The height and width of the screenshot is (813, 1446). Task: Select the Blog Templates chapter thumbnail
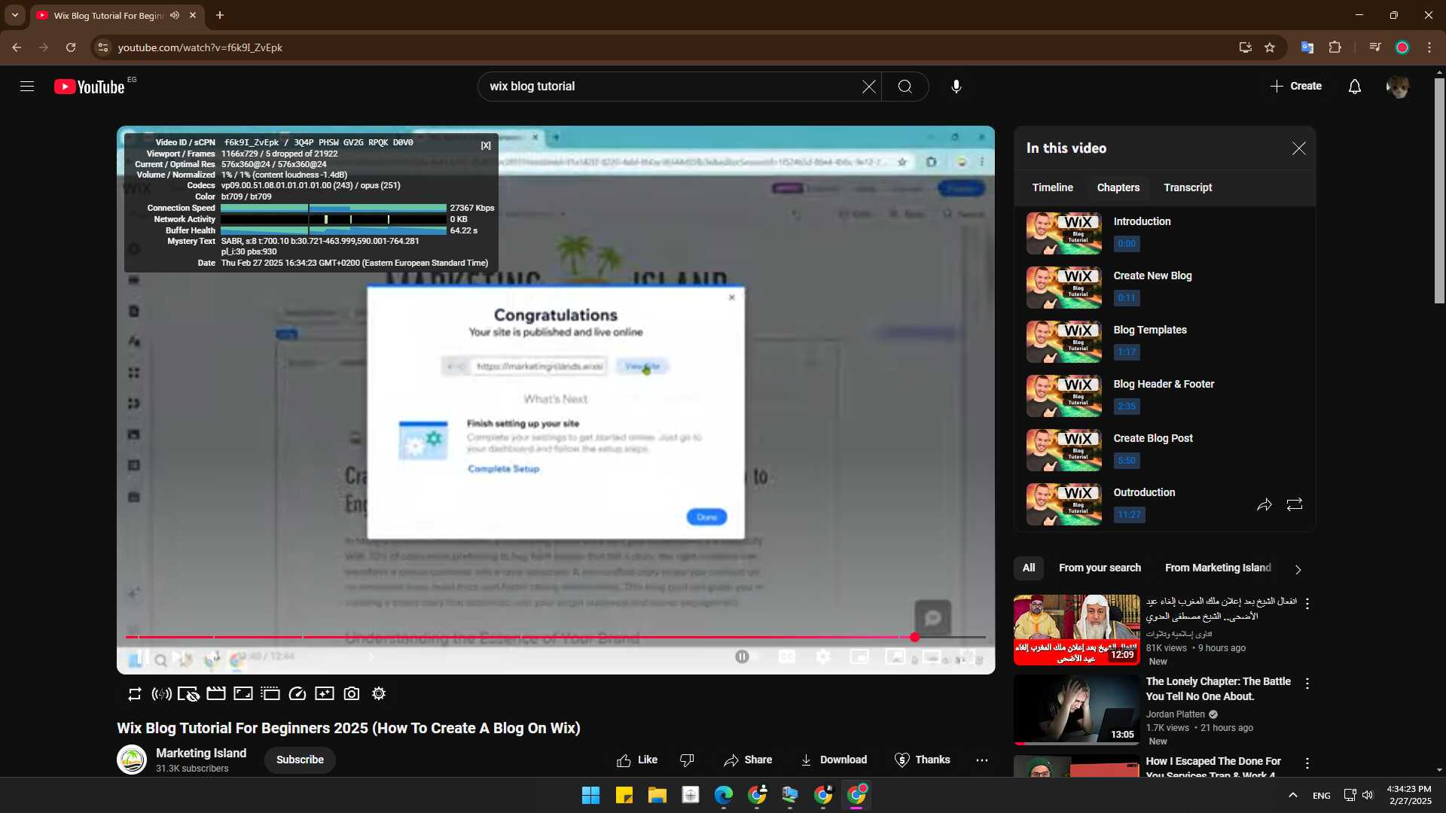click(x=1063, y=342)
